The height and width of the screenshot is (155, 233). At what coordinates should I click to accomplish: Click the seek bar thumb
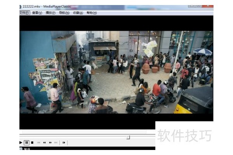coord(128,137)
